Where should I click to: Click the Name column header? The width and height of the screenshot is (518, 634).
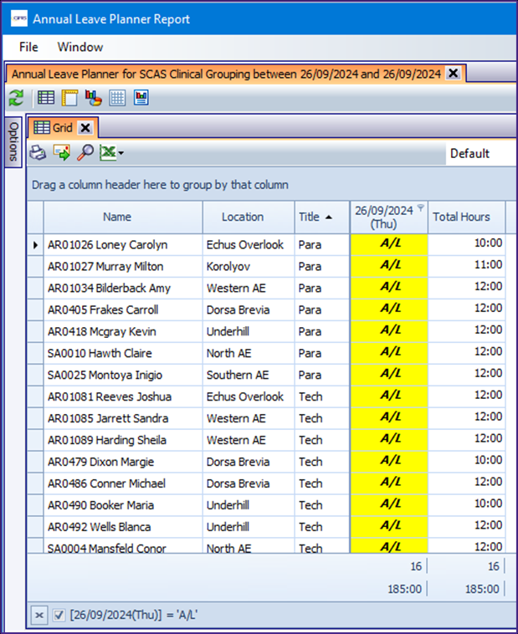coord(117,217)
